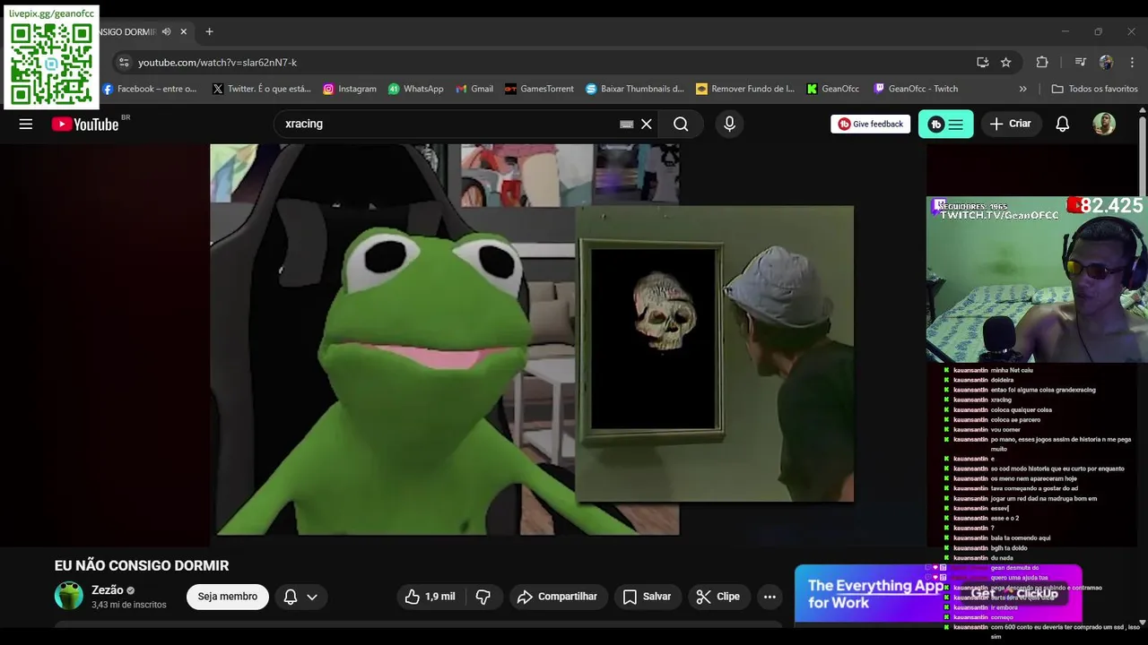Click chat message 'bala ta comendo aqui'
The image size is (1148, 645).
coord(1021,538)
